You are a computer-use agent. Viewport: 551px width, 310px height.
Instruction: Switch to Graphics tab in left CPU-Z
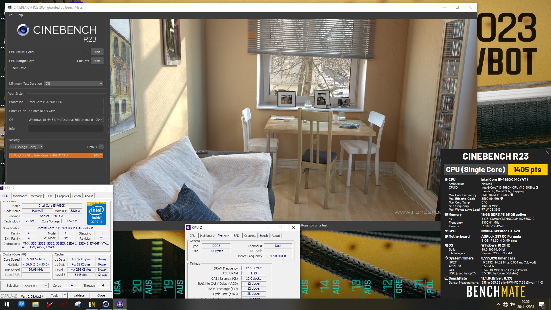(x=63, y=196)
